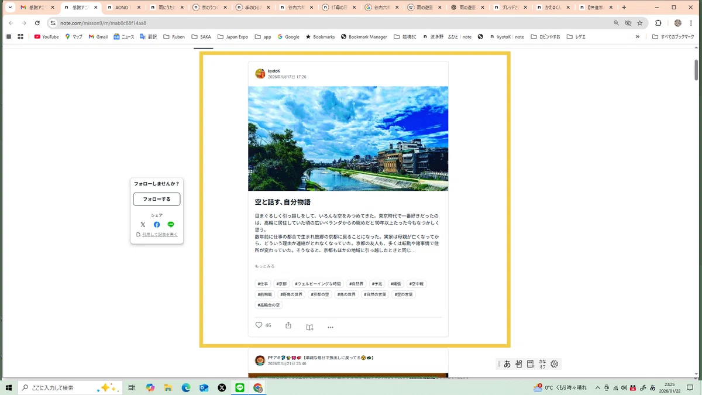
Task: Open the #京都 hashtag
Action: (281, 284)
